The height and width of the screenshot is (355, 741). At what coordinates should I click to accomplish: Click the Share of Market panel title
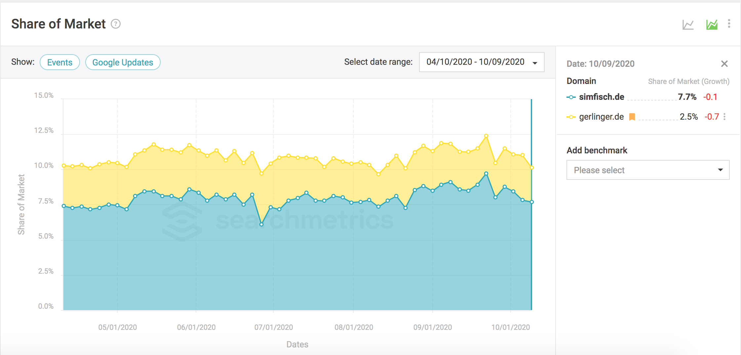(x=58, y=24)
